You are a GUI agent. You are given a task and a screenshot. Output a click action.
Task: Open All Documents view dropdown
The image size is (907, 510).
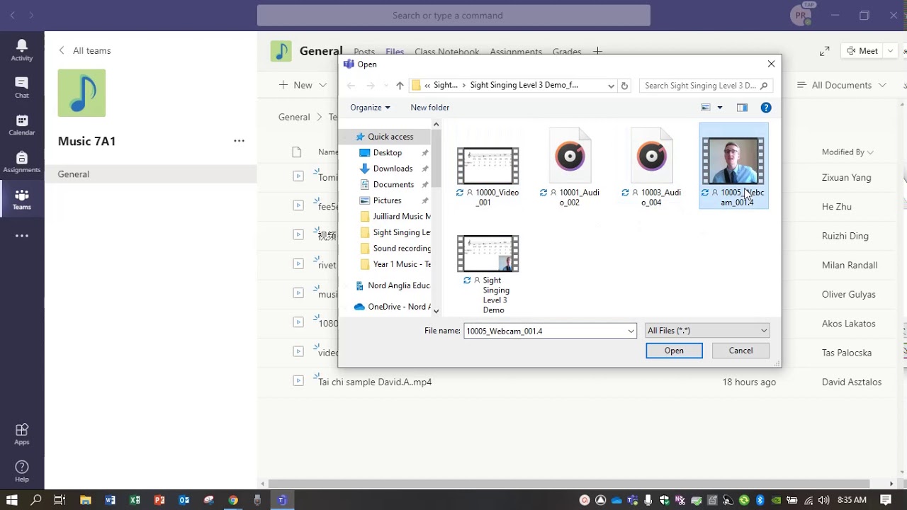click(x=842, y=85)
